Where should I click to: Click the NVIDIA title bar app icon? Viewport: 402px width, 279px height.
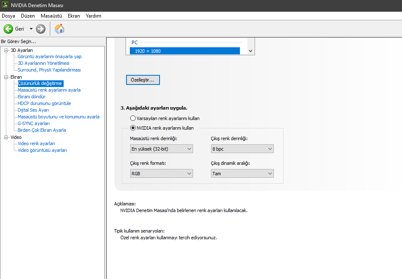[x=5, y=5]
